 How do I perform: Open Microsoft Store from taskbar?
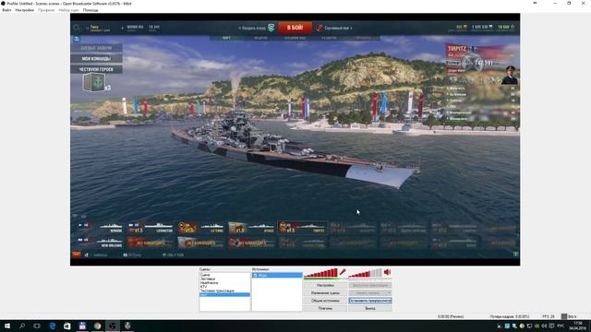coord(67,326)
